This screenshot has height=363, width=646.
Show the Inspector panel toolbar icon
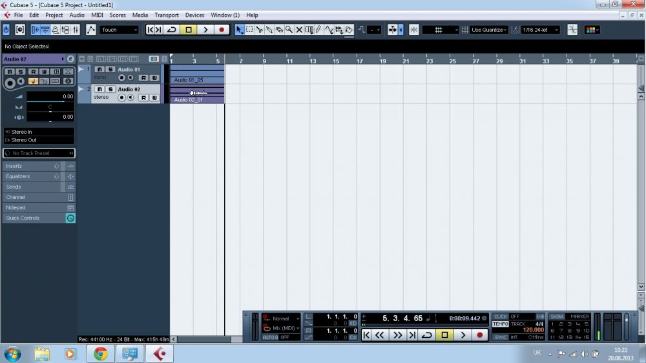point(36,30)
